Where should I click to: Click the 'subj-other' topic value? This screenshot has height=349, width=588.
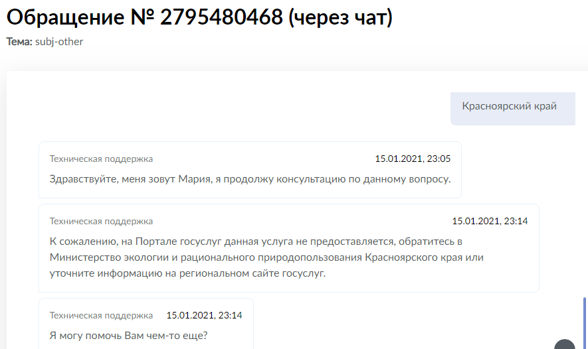click(x=59, y=41)
